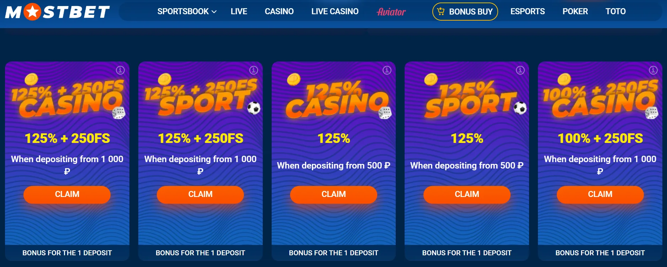Open the Poker section
The image size is (667, 267).
coord(575,11)
